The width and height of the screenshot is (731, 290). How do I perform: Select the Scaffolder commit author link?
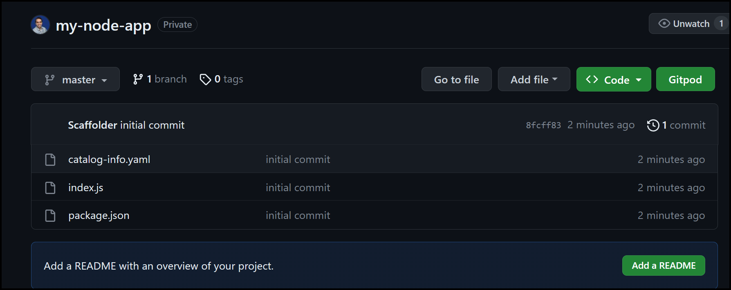tap(92, 125)
